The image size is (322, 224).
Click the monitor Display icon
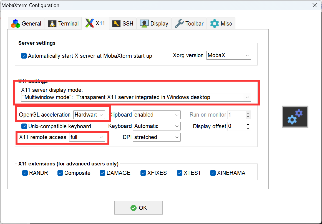[x=144, y=24]
